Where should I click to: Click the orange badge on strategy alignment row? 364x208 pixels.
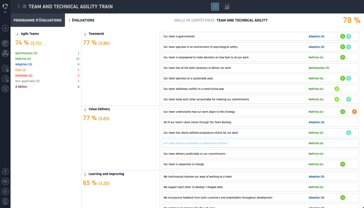(354, 112)
